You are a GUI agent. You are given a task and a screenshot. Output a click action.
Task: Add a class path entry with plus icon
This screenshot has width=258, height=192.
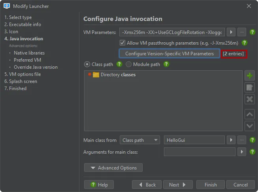click(x=250, y=76)
